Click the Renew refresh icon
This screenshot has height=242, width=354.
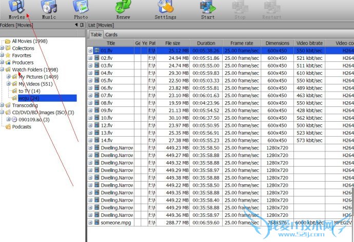pyautogui.click(x=123, y=7)
